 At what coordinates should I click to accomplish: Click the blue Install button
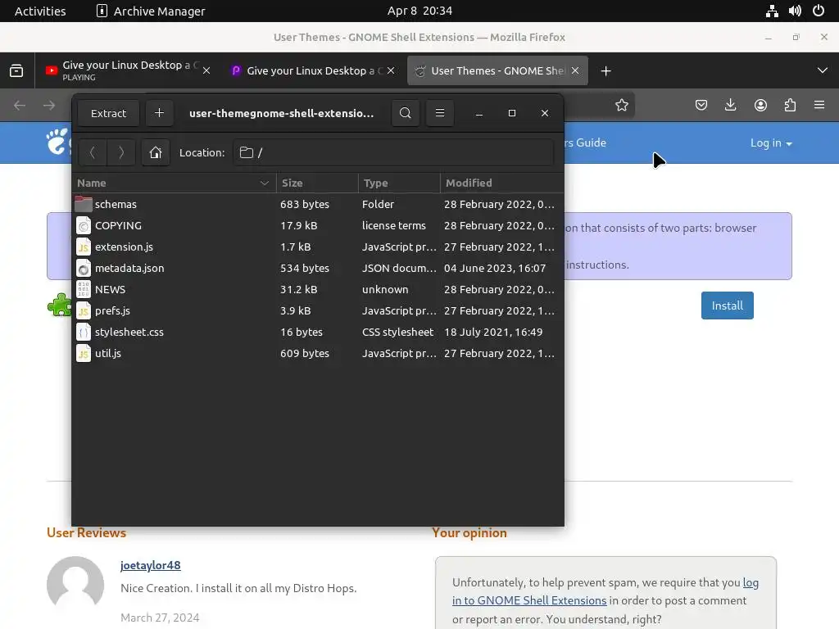tap(728, 305)
